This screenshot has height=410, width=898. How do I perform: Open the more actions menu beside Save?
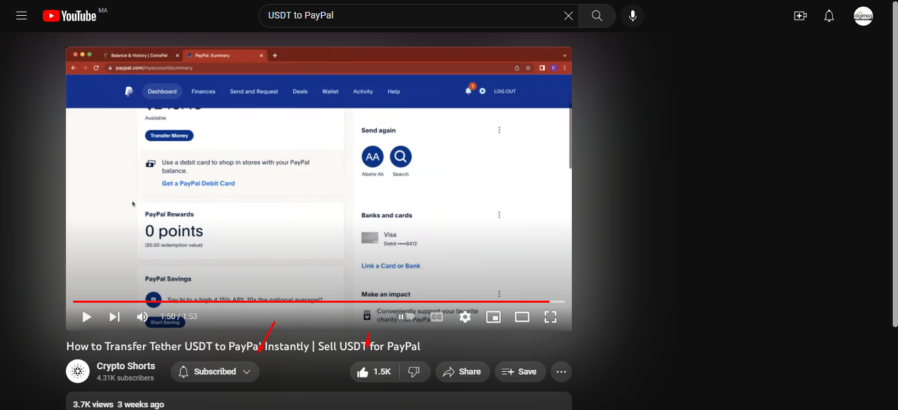(561, 372)
